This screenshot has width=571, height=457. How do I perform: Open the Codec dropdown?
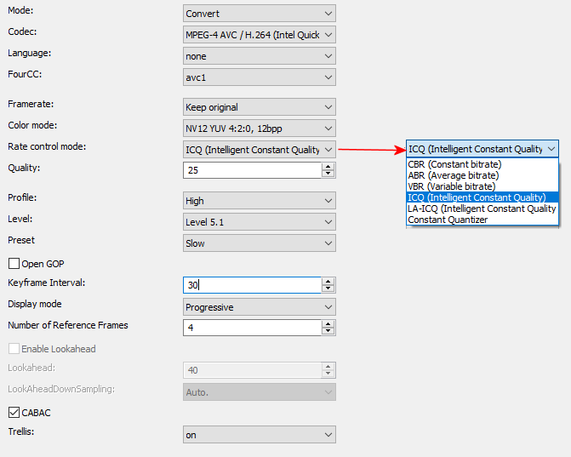click(x=260, y=35)
